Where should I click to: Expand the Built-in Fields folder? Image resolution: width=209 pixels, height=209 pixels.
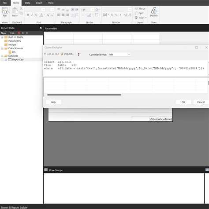[x=2, y=37]
